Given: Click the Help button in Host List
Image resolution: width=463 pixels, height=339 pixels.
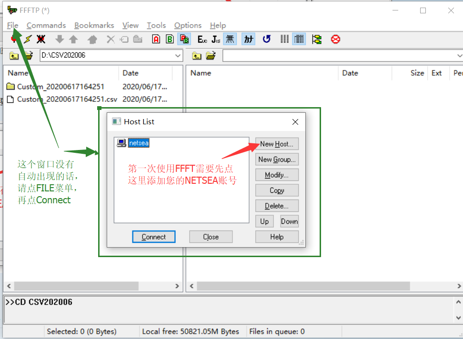Looking at the screenshot, I should [277, 237].
